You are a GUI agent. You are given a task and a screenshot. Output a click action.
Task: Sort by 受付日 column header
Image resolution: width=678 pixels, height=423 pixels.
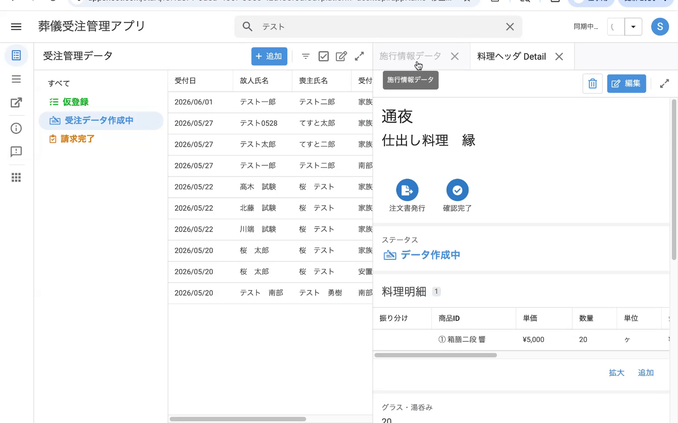[185, 81]
